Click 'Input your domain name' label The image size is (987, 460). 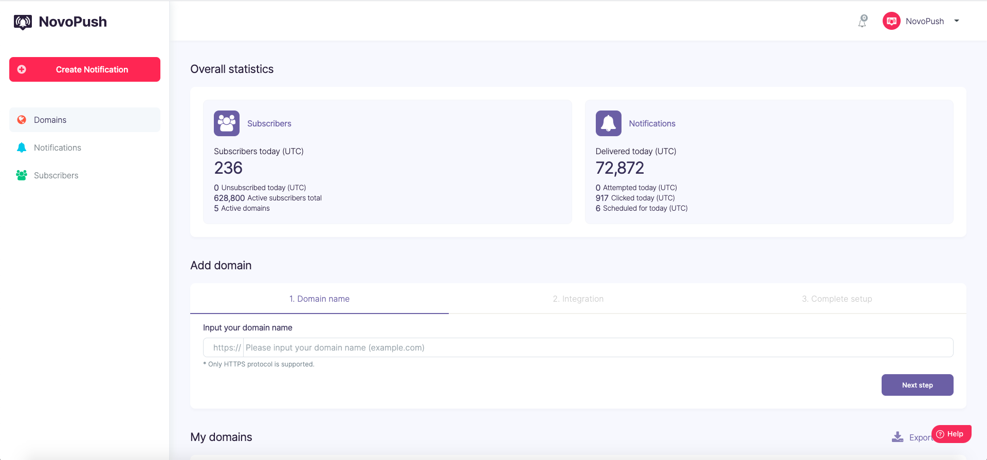click(x=248, y=327)
